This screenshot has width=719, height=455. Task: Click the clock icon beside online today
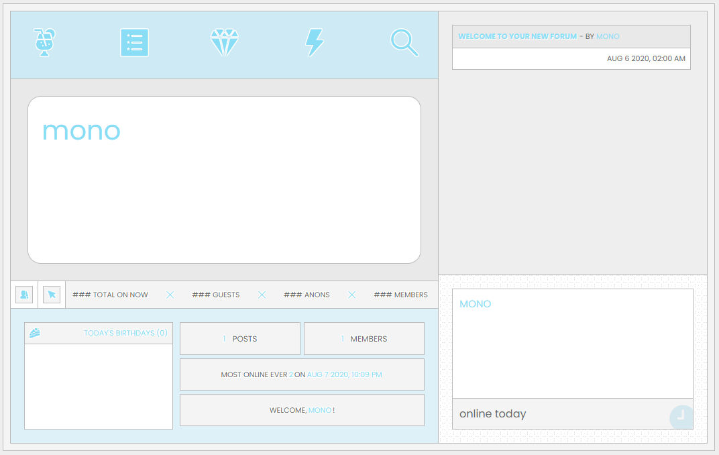[x=681, y=417]
